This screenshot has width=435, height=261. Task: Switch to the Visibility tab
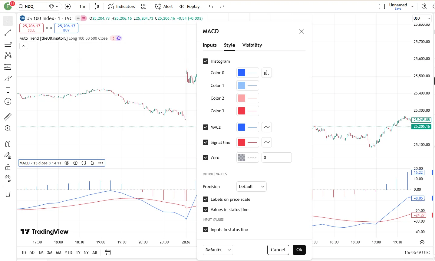click(252, 45)
